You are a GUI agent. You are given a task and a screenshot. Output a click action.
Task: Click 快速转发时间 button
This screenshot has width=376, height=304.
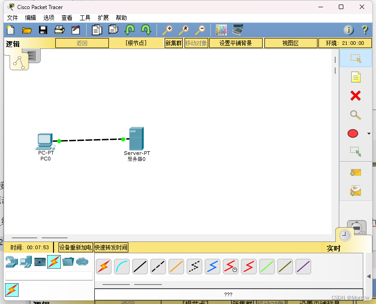[111, 247]
